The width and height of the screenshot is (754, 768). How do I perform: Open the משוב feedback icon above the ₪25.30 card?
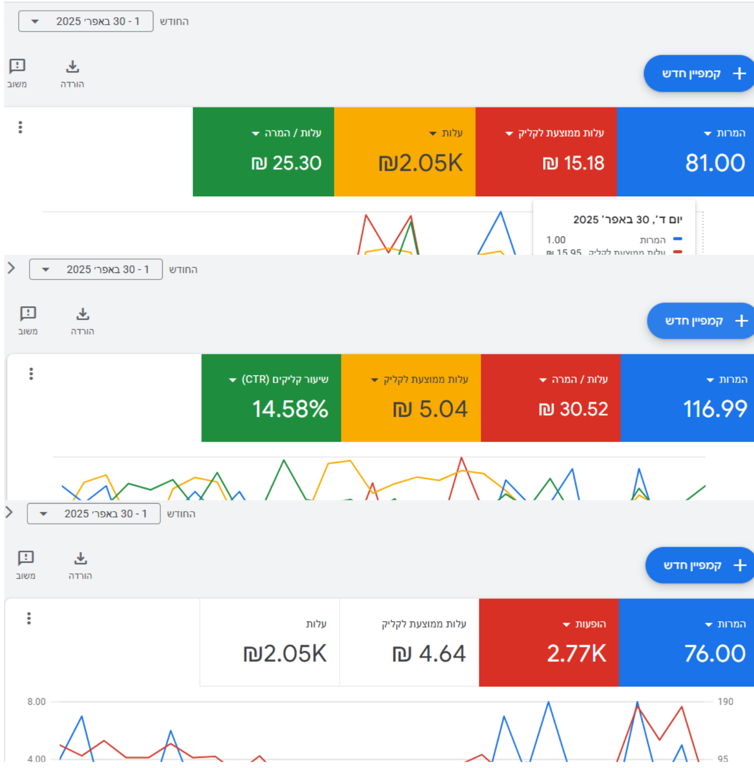point(17,67)
